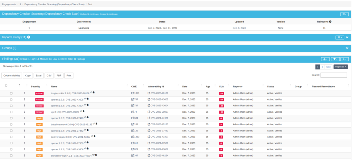Export findings with the PDF button
The image size is (356, 160).
(x=59, y=75)
